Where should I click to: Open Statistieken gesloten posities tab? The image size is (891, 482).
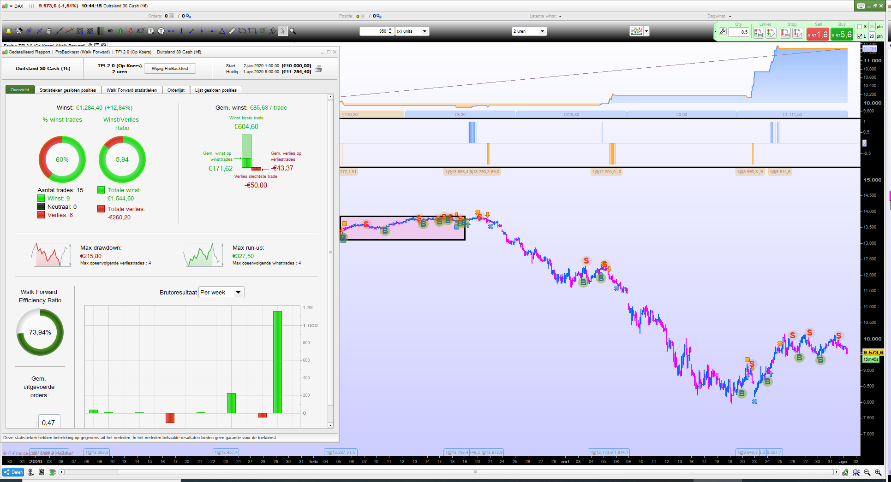(68, 90)
